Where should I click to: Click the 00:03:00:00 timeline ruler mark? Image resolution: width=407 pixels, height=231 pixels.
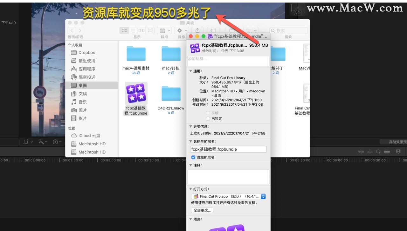pyautogui.click(x=111, y=160)
